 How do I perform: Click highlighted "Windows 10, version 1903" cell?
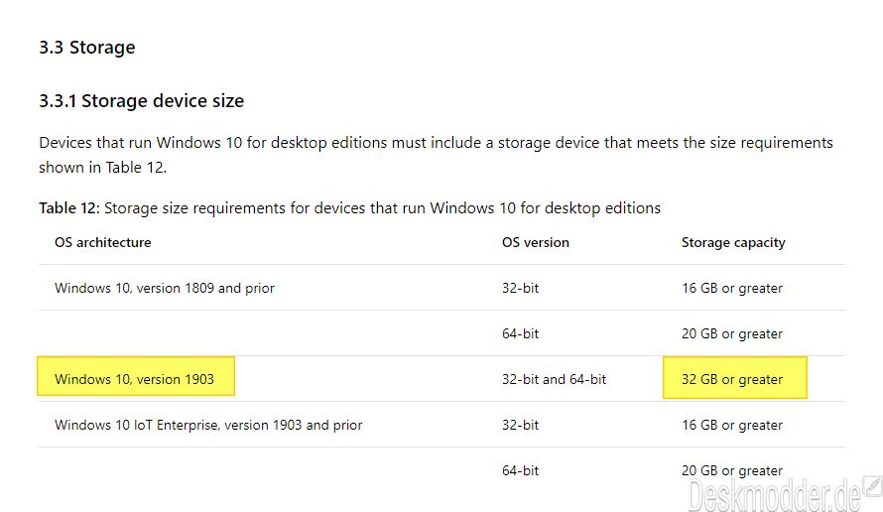[x=135, y=379]
